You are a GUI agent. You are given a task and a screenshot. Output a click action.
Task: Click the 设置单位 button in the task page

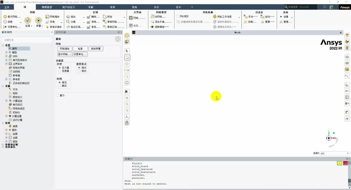[80, 54]
